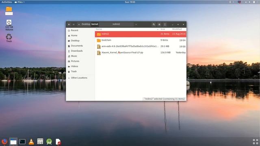Select the Xiaomi_Kernel zip archive icon
260x146 pixels.
coord(99,53)
